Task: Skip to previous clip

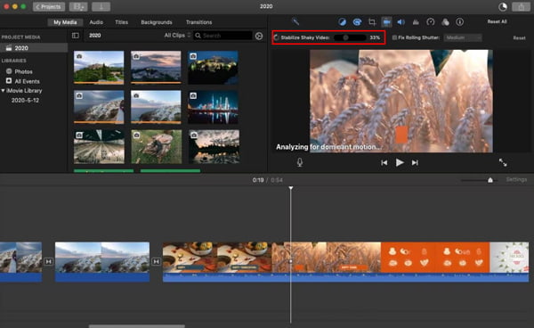Action: [384, 162]
